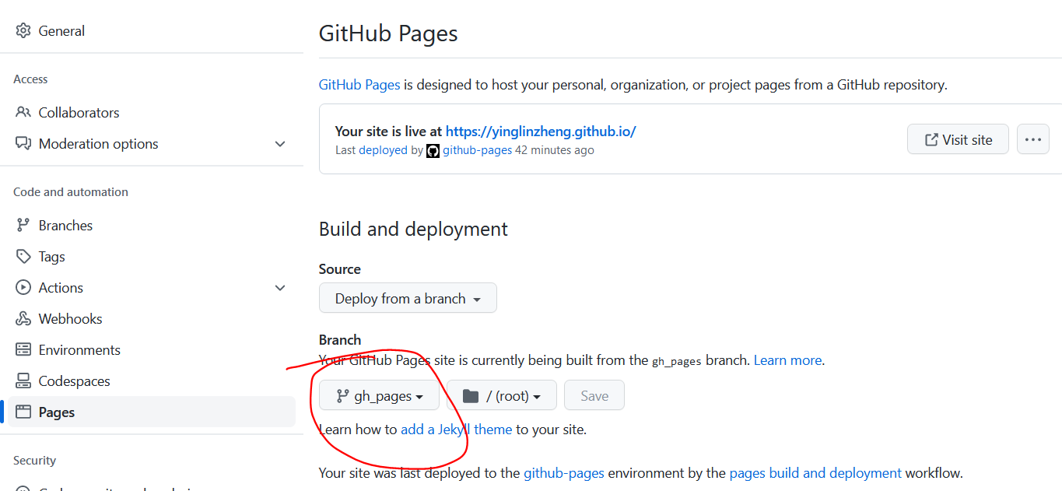Click the General gear icon
The width and height of the screenshot is (1062, 491).
pyautogui.click(x=23, y=31)
